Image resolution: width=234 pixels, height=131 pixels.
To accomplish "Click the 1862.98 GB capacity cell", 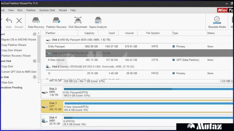I will point(91,46).
